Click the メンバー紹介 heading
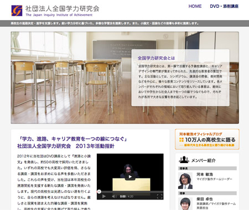The image size is (249, 210). tap(203, 160)
